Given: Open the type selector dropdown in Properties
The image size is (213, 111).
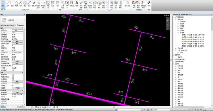Looking at the screenshot, I should pos(25,20).
